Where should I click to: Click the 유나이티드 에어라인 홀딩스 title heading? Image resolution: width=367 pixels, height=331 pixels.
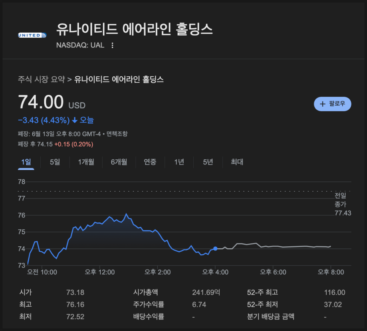pos(134,29)
